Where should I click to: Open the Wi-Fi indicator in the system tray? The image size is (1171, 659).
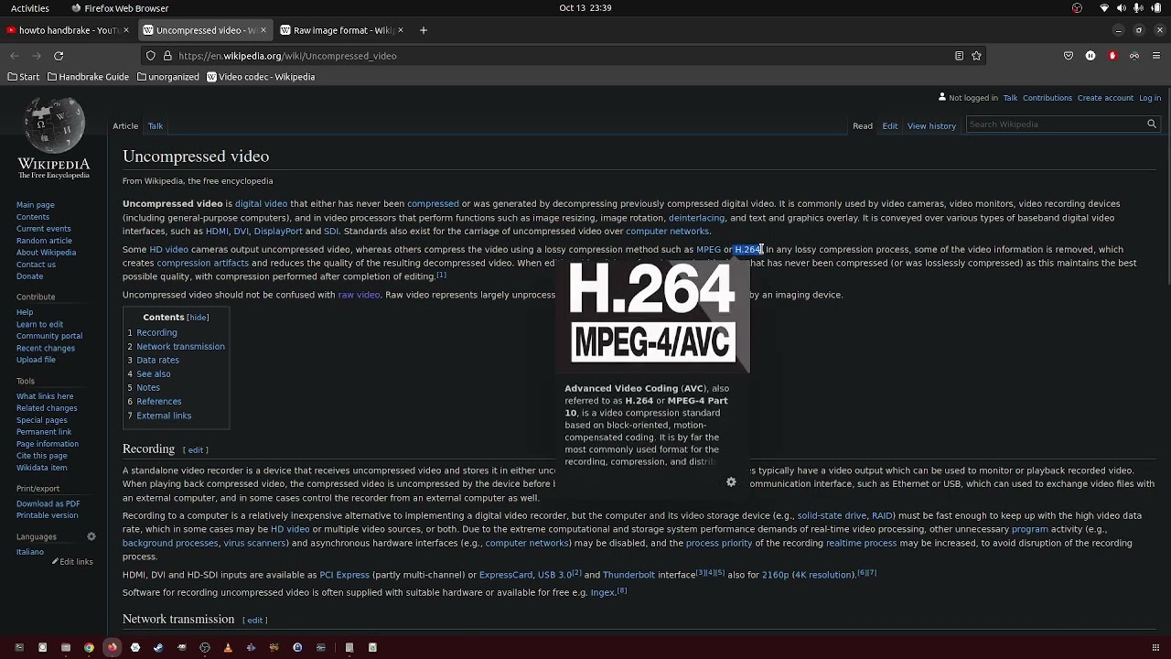(x=1104, y=8)
